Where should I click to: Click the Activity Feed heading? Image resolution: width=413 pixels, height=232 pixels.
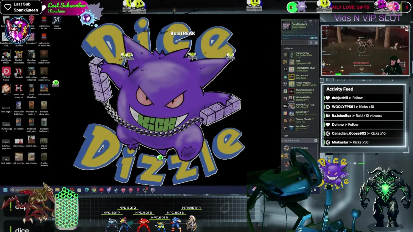tap(340, 89)
